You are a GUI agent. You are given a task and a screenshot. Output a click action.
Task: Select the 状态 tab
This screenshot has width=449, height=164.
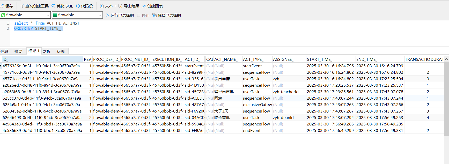click(61, 51)
